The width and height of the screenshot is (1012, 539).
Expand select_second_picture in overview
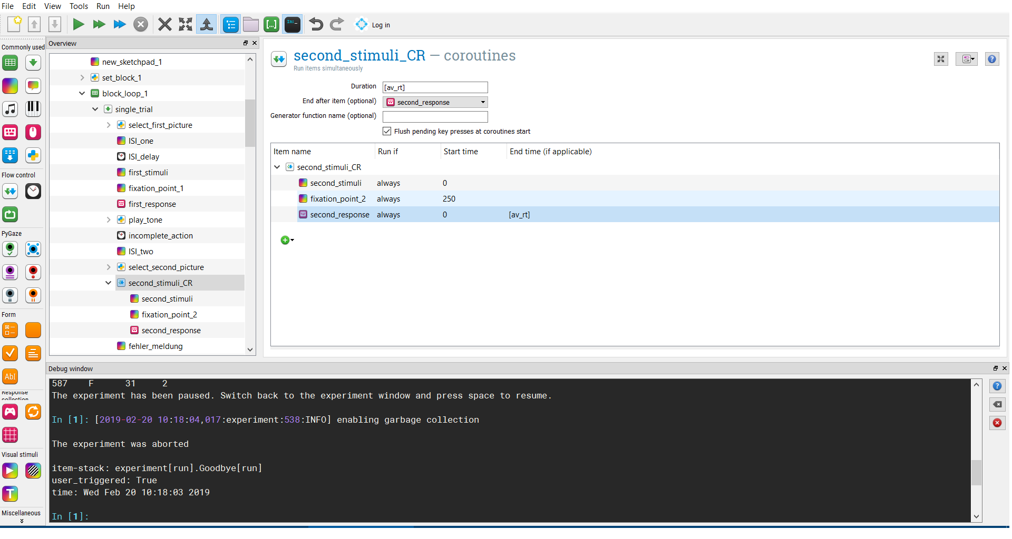pyautogui.click(x=109, y=267)
